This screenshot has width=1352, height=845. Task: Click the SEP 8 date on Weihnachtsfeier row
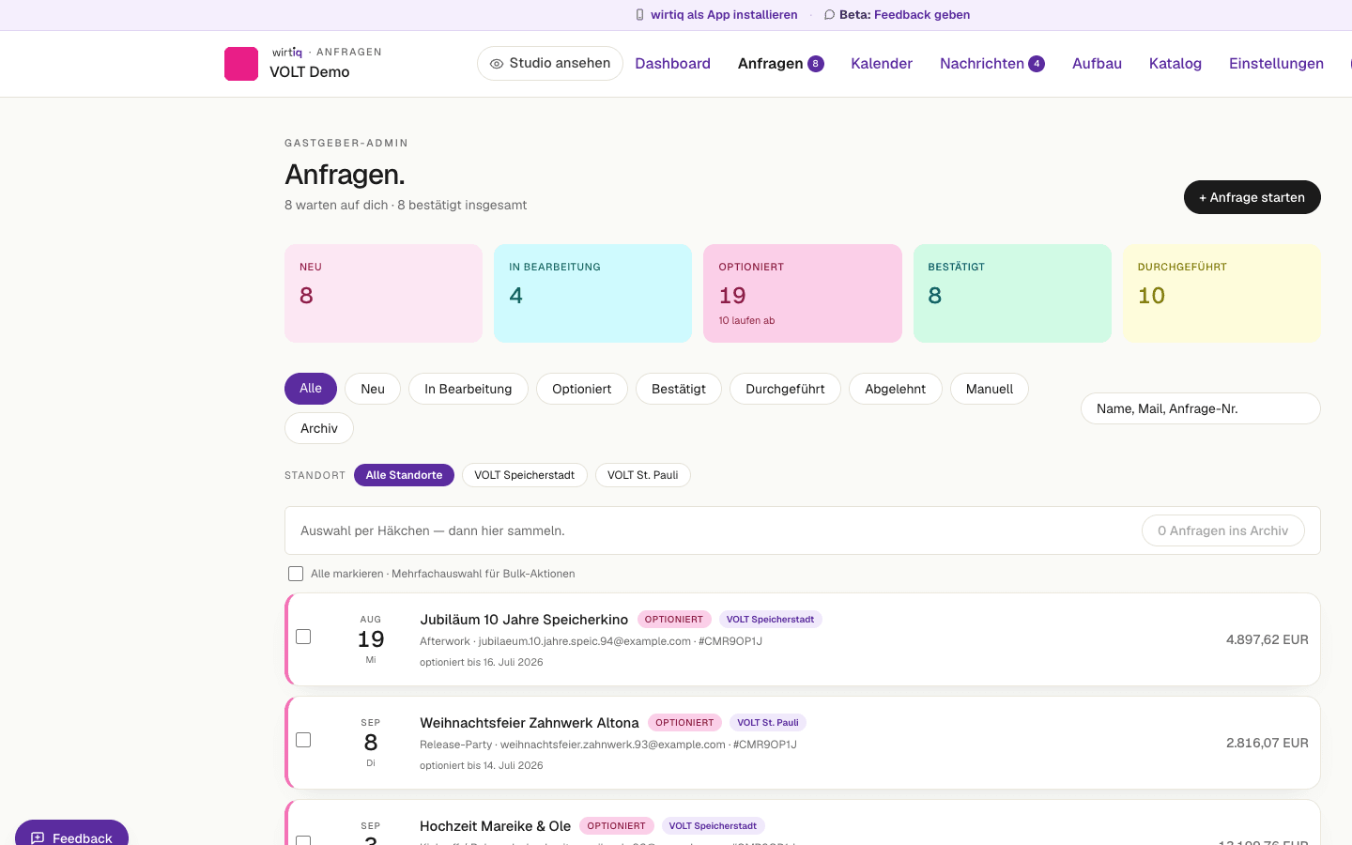point(371,743)
